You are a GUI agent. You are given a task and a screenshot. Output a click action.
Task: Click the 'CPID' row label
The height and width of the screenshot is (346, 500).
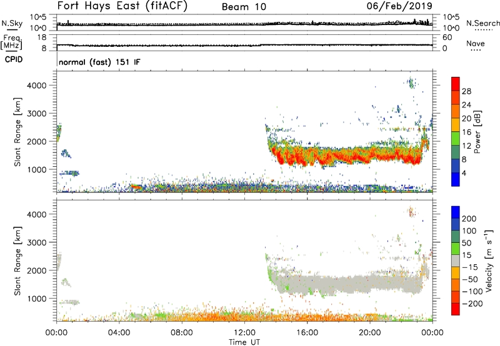click(x=14, y=59)
